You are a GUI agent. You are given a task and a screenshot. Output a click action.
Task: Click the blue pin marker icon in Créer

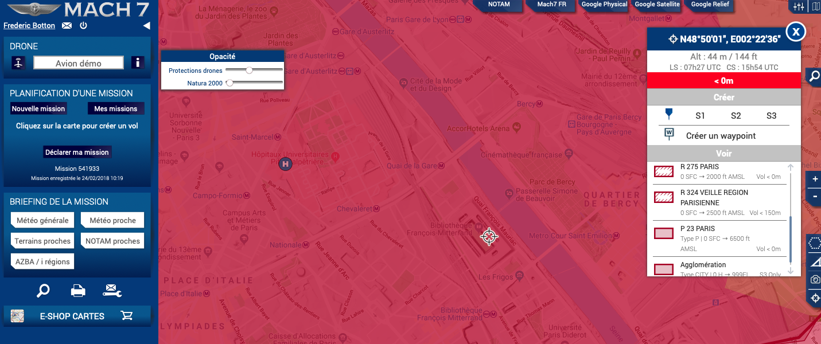tap(668, 115)
